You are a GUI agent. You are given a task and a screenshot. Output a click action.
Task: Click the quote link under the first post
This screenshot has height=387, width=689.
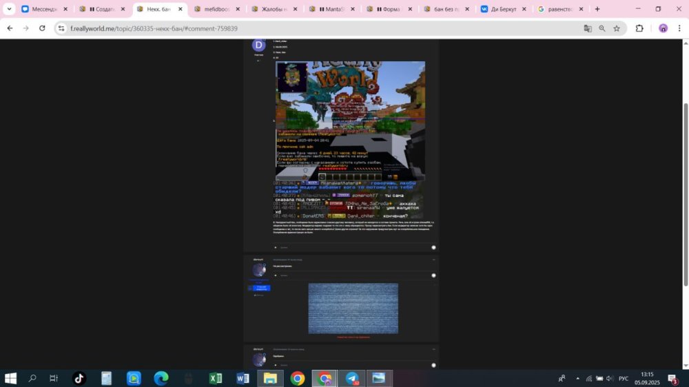click(x=284, y=247)
